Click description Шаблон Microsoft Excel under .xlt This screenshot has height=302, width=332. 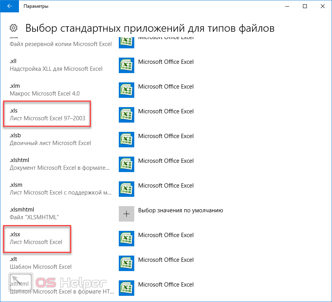tap(41, 267)
